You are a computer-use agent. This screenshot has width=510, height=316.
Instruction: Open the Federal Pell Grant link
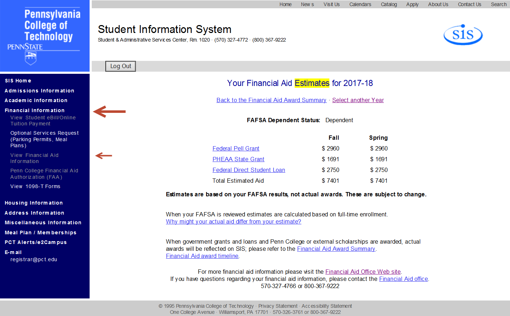235,148
